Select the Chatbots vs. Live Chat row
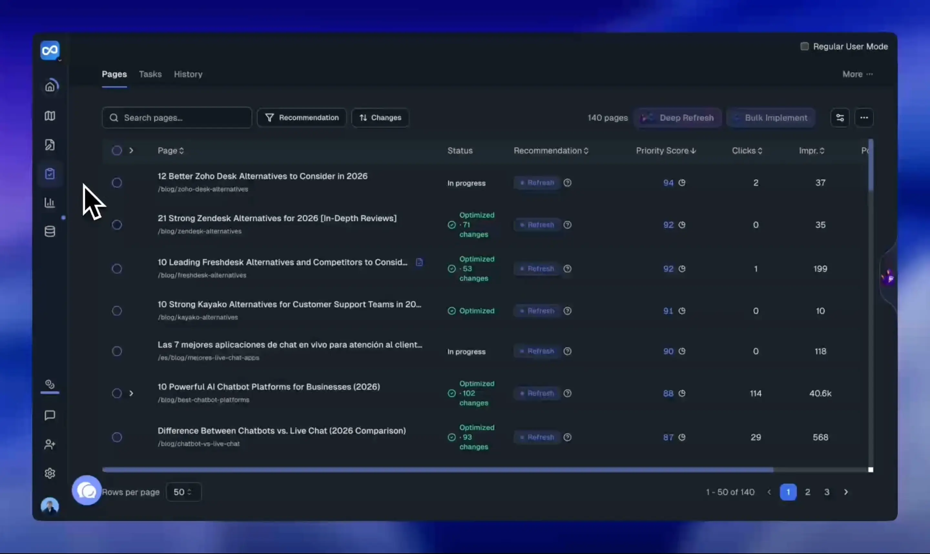This screenshot has height=554, width=930. [x=117, y=437]
